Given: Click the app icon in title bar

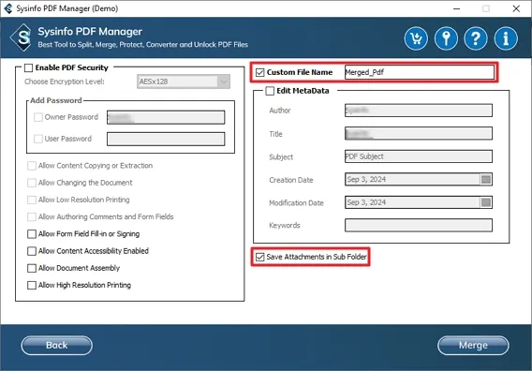Looking at the screenshot, I should pyautogui.click(x=8, y=8).
